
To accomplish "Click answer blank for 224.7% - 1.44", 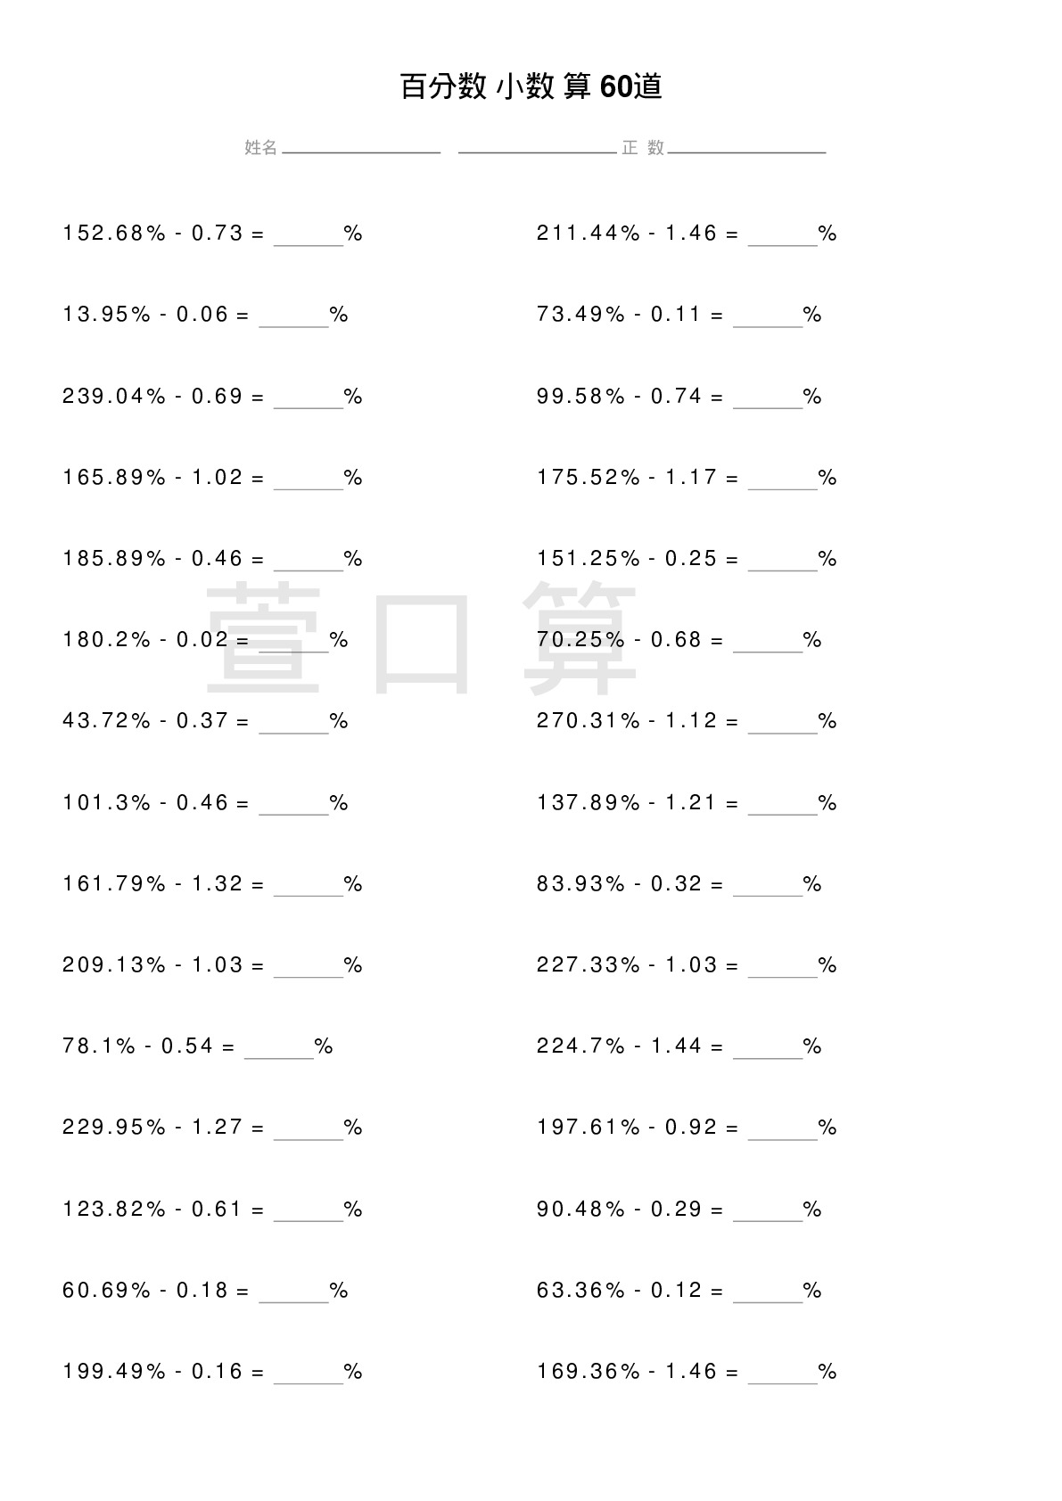I will pos(768,1049).
